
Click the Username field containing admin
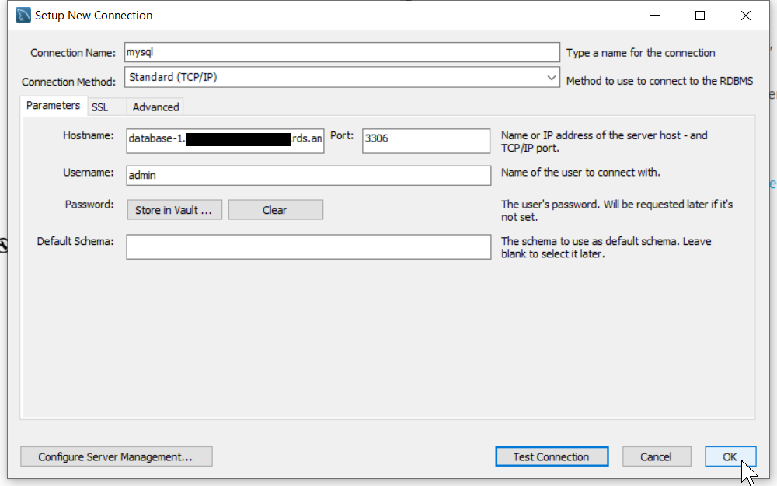click(308, 176)
